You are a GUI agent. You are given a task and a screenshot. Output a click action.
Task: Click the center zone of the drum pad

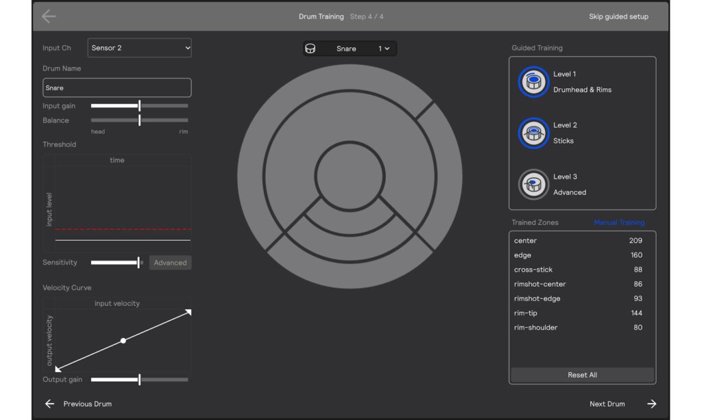(350, 176)
